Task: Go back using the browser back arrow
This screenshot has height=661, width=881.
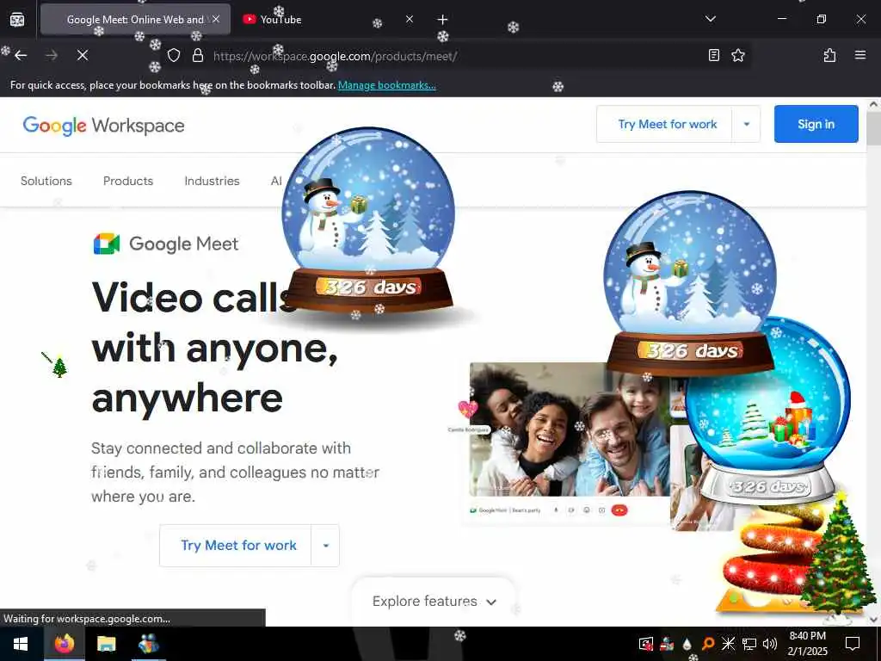Action: [21, 55]
